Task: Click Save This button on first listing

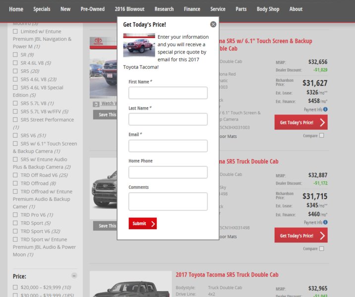Action: click(x=105, y=115)
